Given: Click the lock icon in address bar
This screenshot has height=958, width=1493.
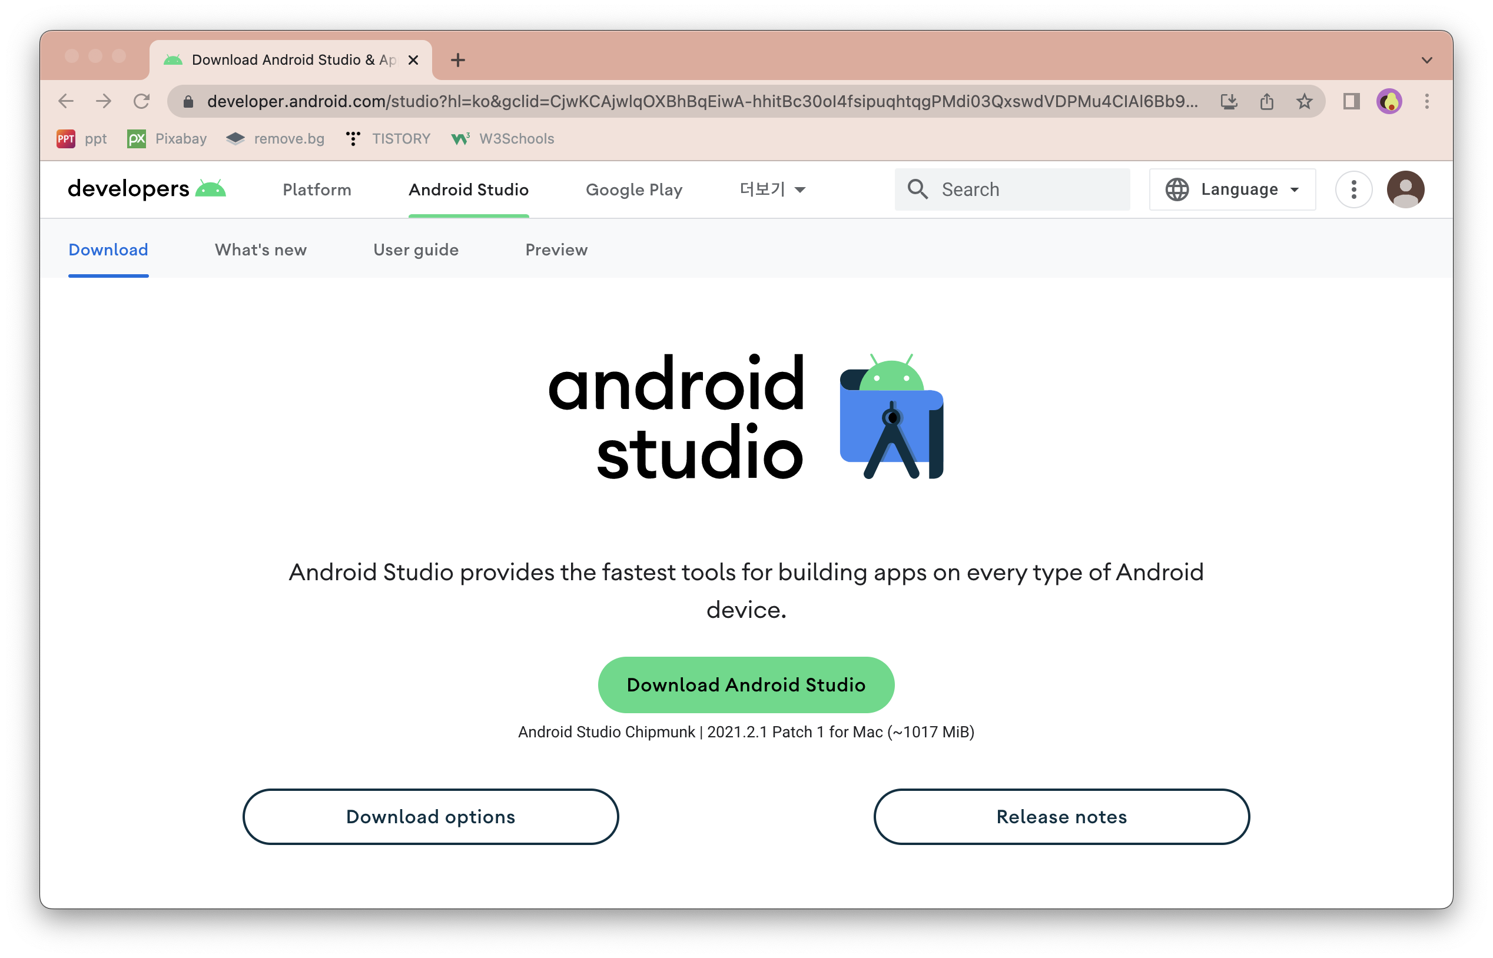Looking at the screenshot, I should [x=188, y=101].
